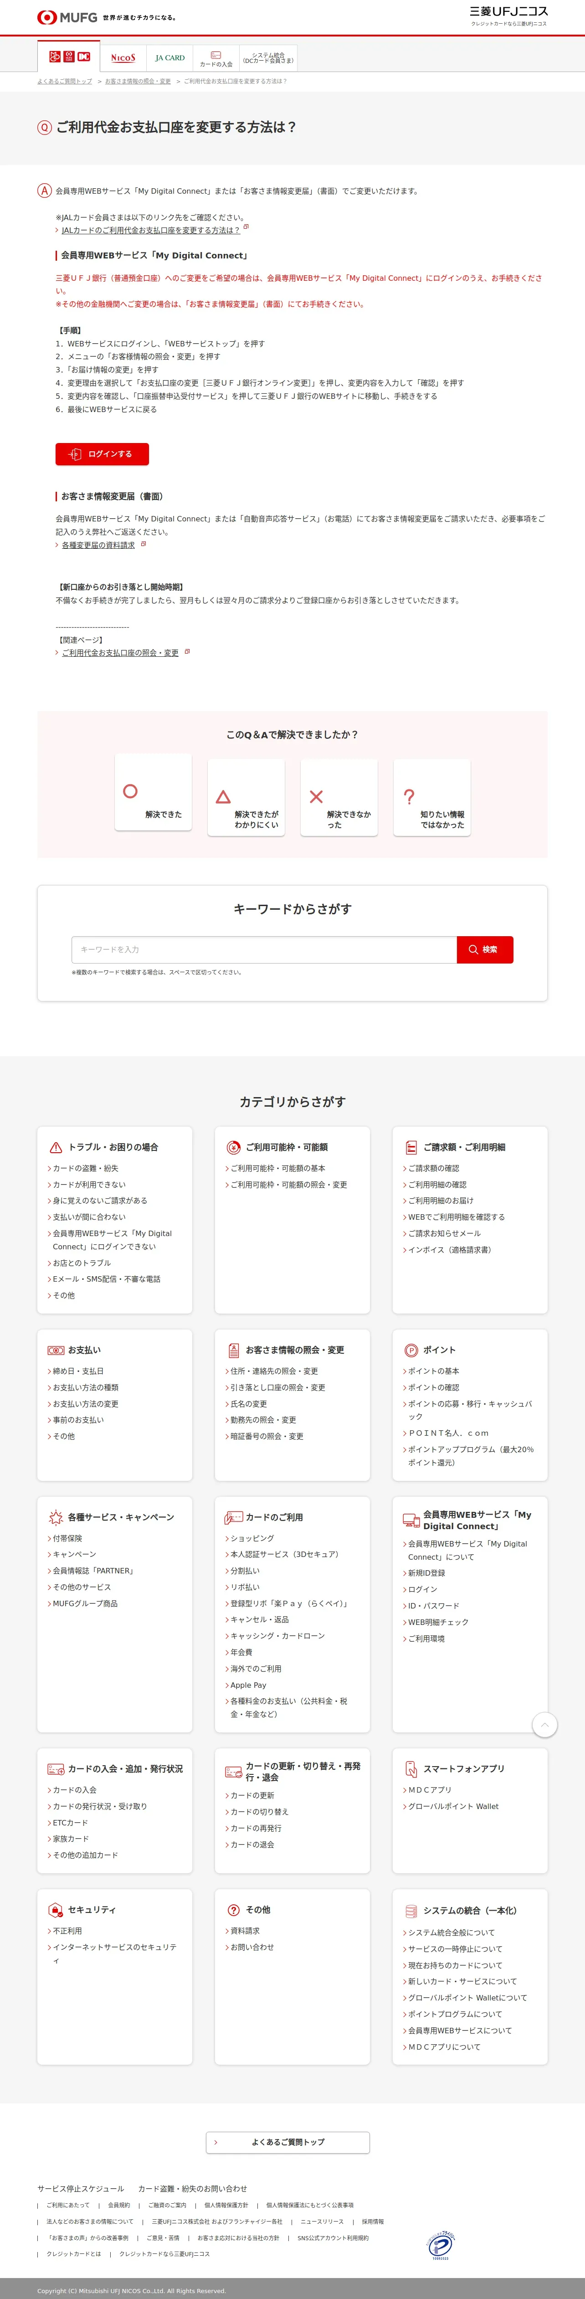Open the システム統合全般について link

[451, 1932]
